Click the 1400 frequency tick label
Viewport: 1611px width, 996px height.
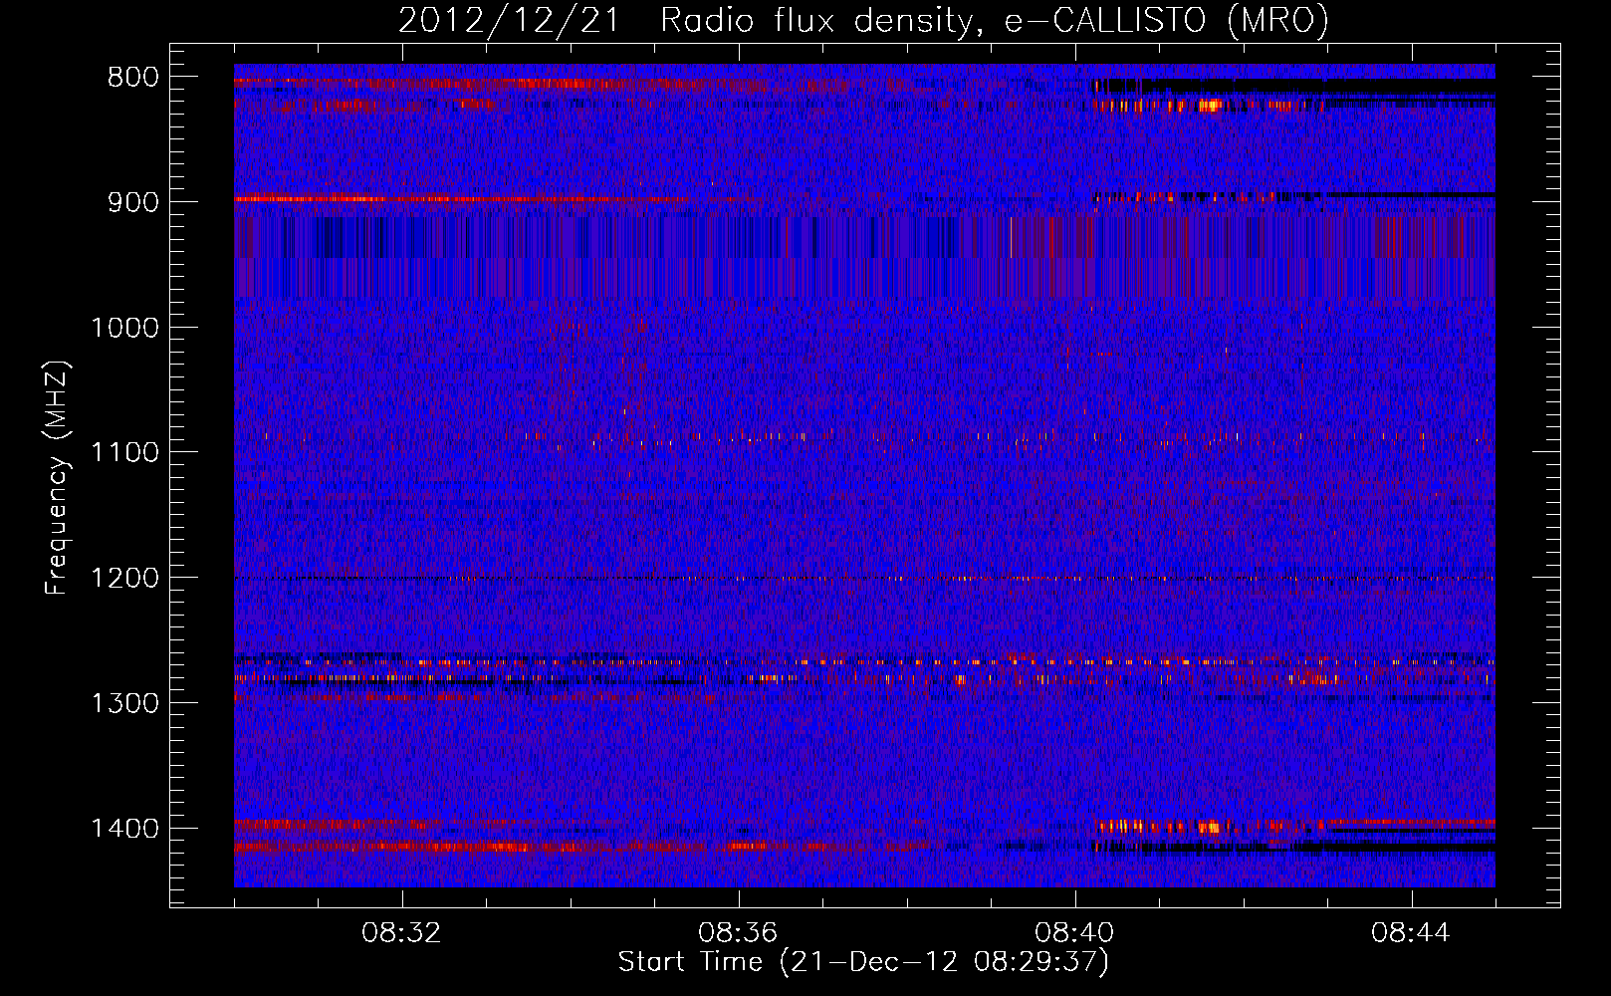[x=125, y=829]
